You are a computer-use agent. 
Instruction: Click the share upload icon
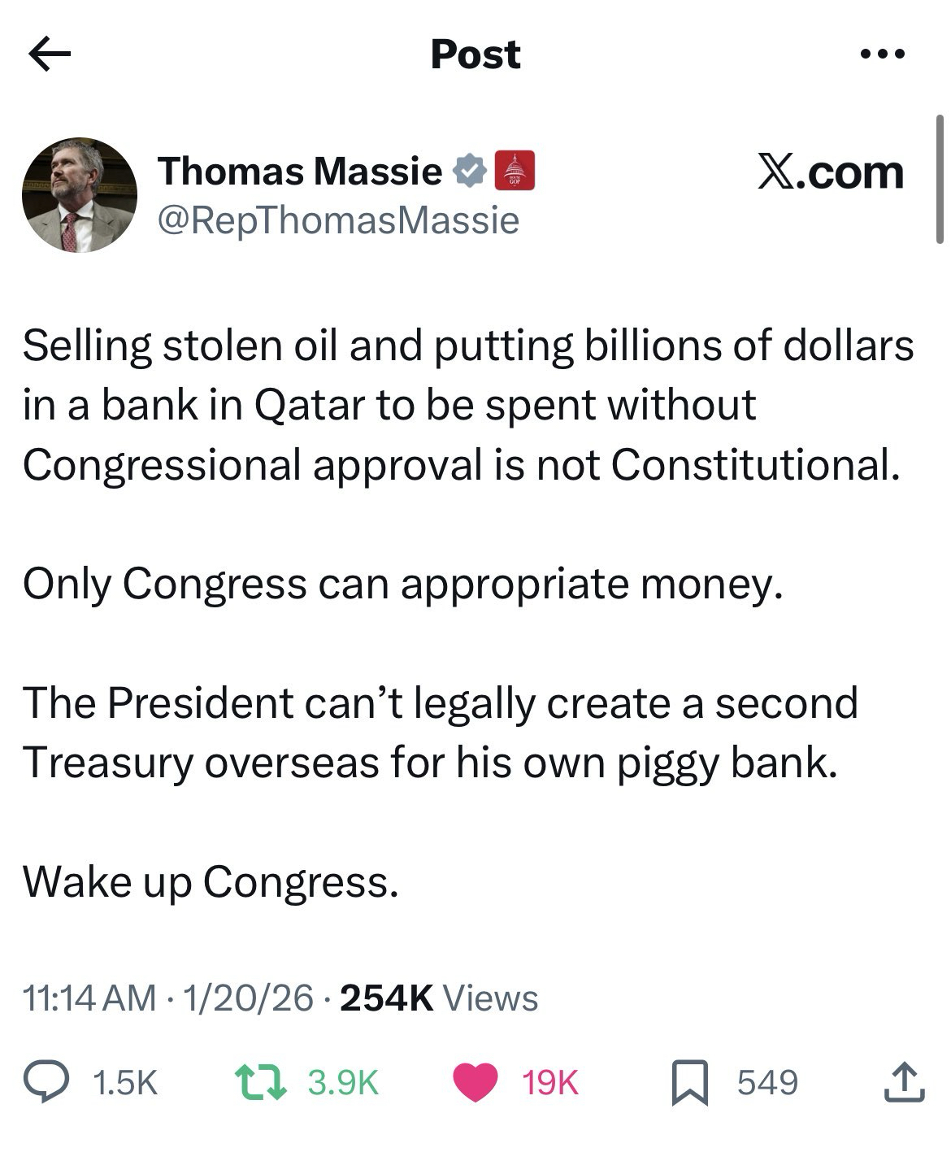tap(904, 1082)
